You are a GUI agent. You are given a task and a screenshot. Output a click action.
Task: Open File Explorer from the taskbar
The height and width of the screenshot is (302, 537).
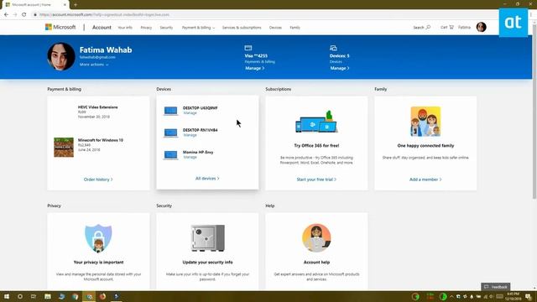click(x=48, y=296)
